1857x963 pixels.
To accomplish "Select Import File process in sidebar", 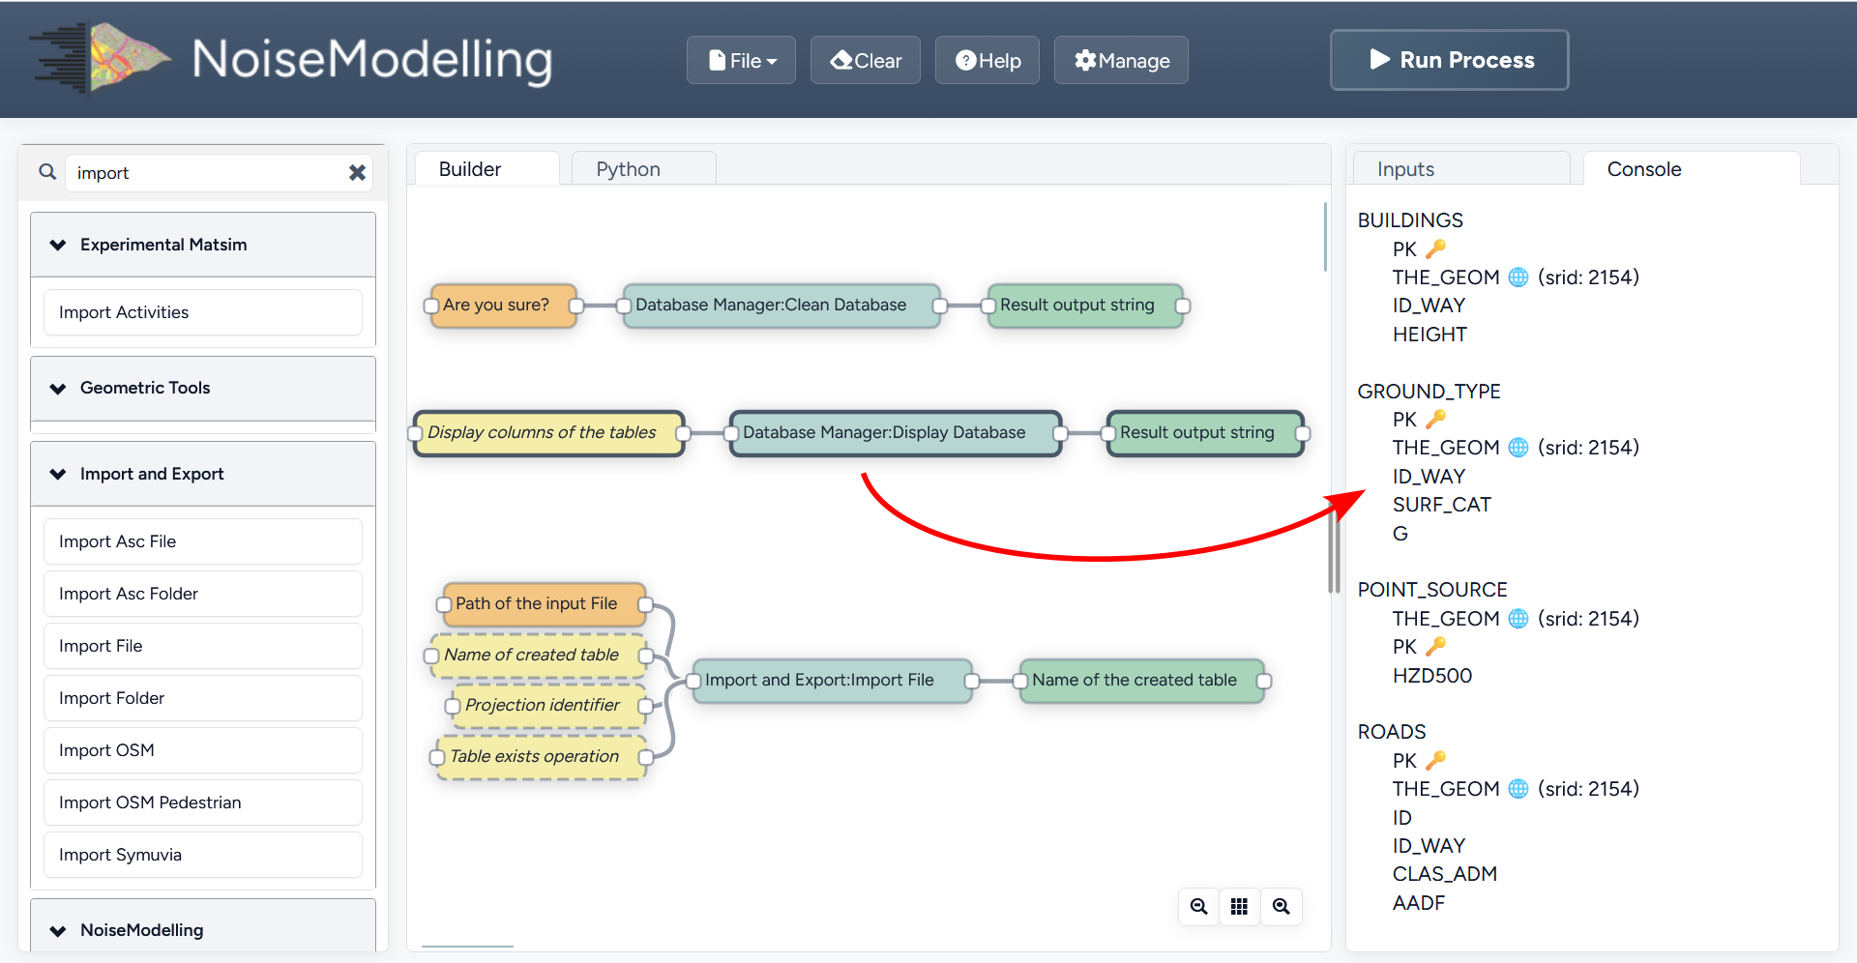I will coord(203,646).
